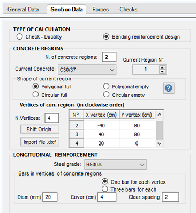The image size is (196, 213).
Task: Open the Current Concrete C30/37 dropdown
Action: tap(87, 70)
